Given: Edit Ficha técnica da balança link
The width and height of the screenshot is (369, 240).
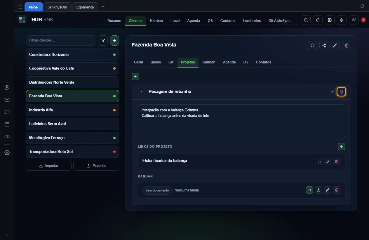Looking at the screenshot, I should coord(328,161).
